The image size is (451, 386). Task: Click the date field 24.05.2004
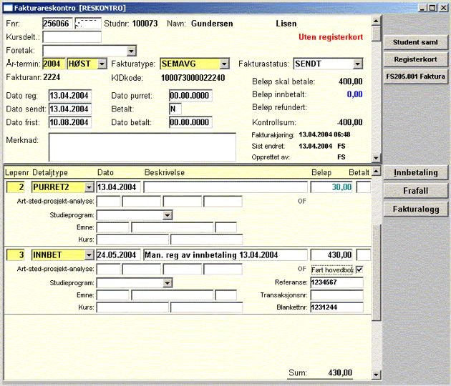pos(118,254)
